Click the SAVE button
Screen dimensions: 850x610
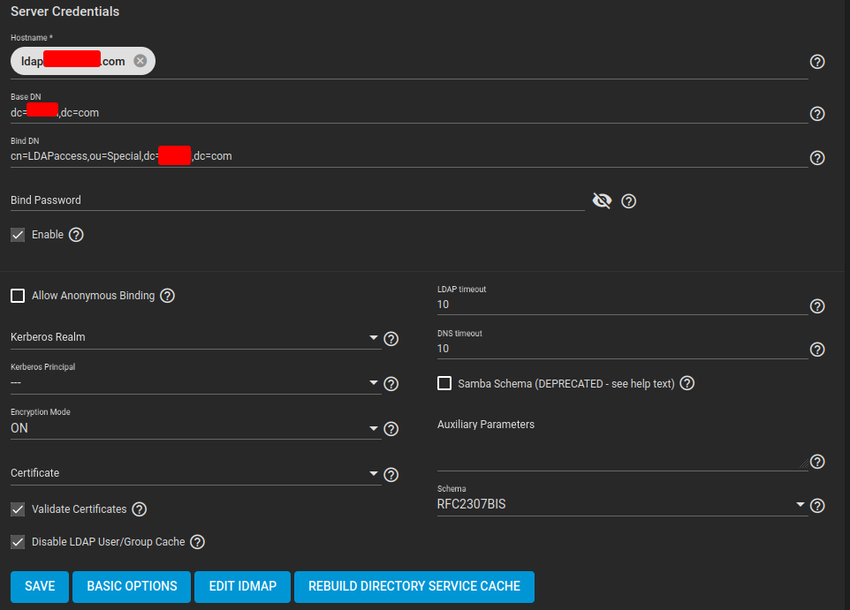[x=40, y=586]
